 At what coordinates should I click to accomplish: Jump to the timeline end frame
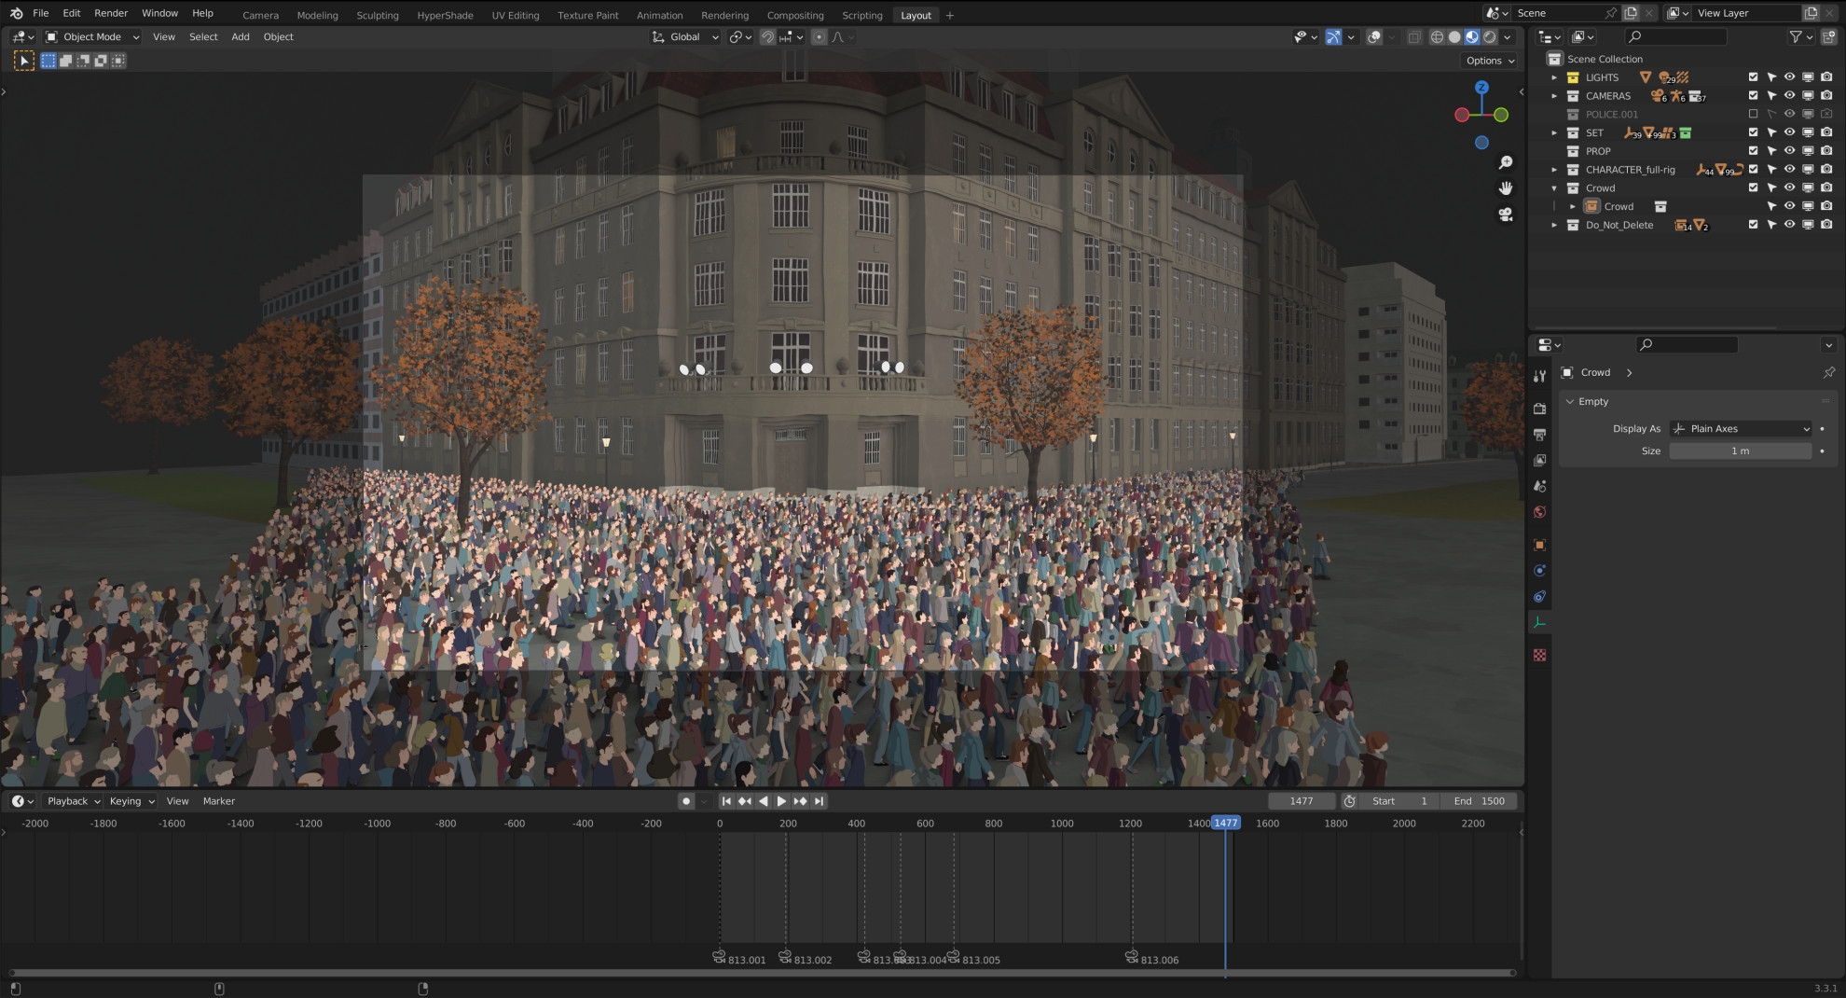click(x=819, y=801)
